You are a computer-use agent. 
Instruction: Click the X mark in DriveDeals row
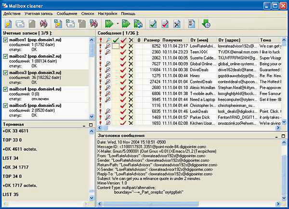click(x=131, y=70)
